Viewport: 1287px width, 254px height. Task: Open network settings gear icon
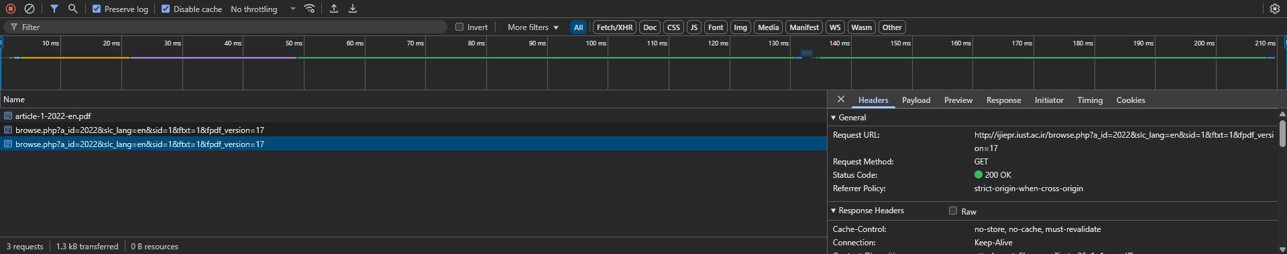tap(1275, 9)
